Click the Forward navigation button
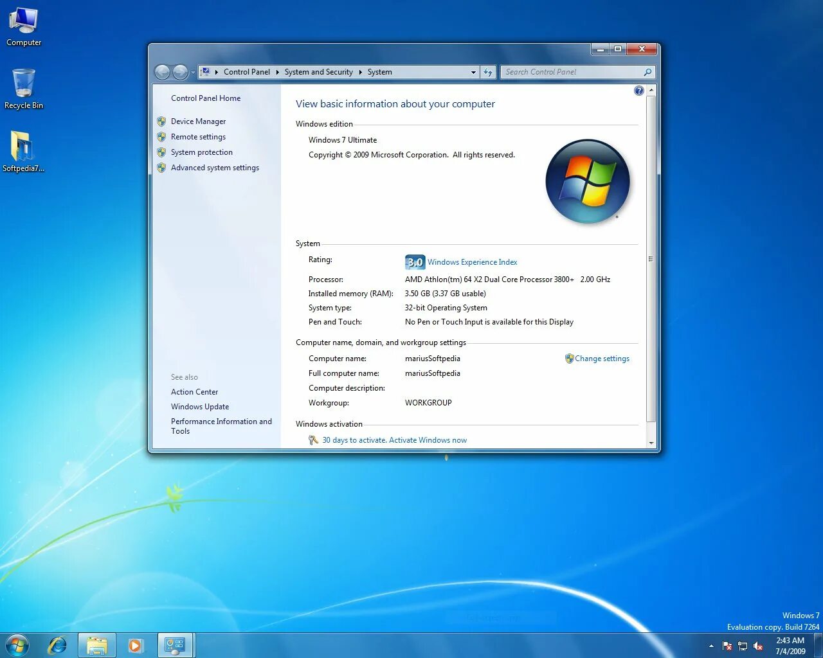This screenshot has width=823, height=658. coord(180,72)
